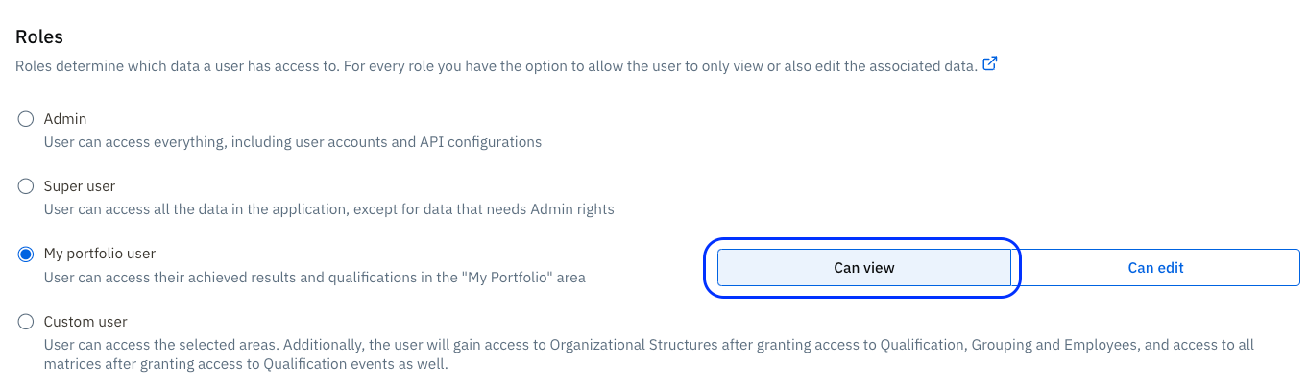Screen dimensions: 1308x389
Task: Click the "Super user" role label text
Action: tap(80, 186)
